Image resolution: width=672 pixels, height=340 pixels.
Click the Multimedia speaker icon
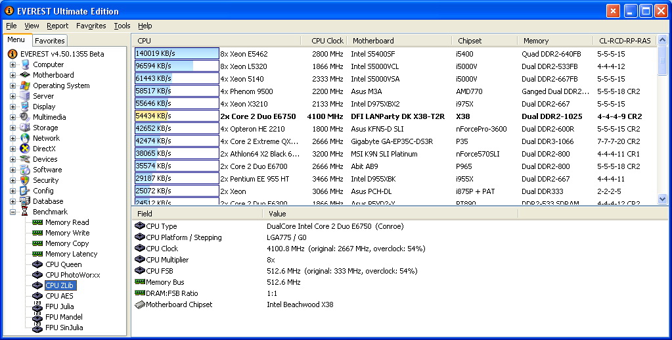pos(25,117)
